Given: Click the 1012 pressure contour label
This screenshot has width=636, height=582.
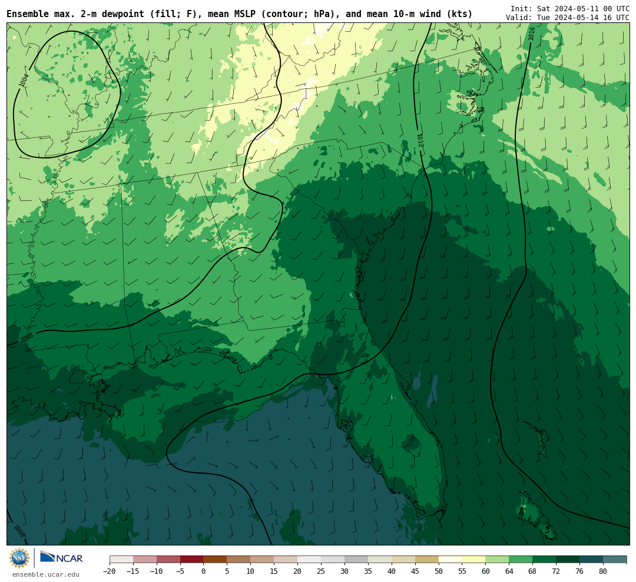Looking at the screenshot, I should pyautogui.click(x=420, y=140).
